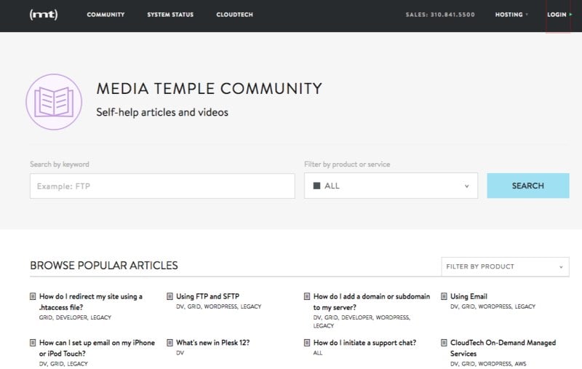Go to CloudTech in top navigation
This screenshot has width=582, height=369.
pos(234,15)
